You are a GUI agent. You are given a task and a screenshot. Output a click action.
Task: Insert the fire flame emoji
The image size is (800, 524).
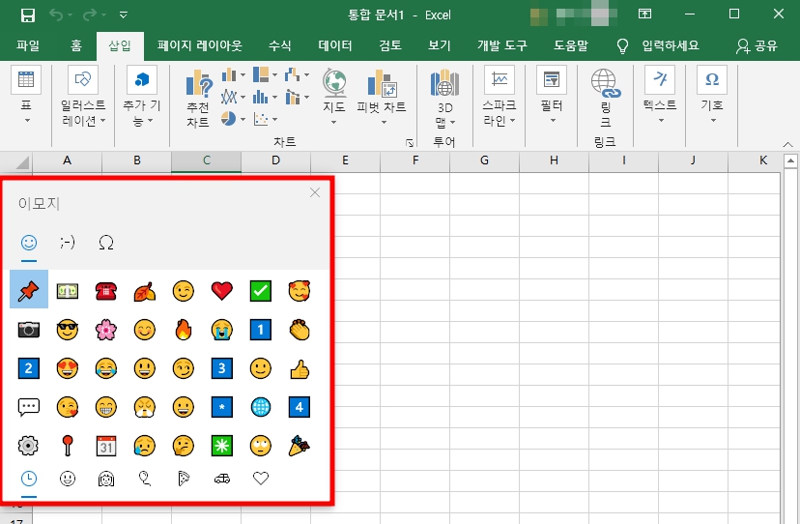(x=184, y=330)
